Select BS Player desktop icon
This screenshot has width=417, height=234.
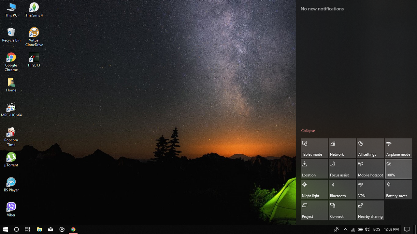pos(11,185)
